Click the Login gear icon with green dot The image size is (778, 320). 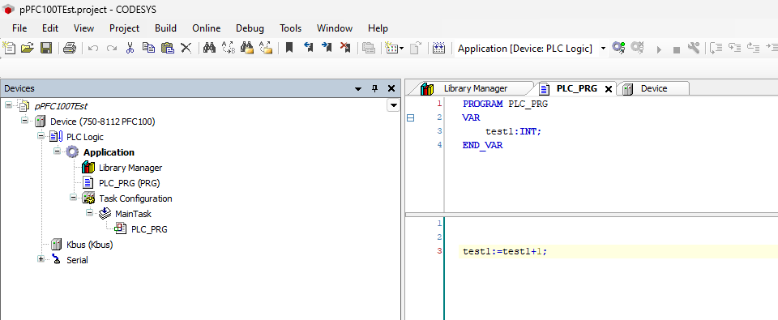tap(618, 48)
